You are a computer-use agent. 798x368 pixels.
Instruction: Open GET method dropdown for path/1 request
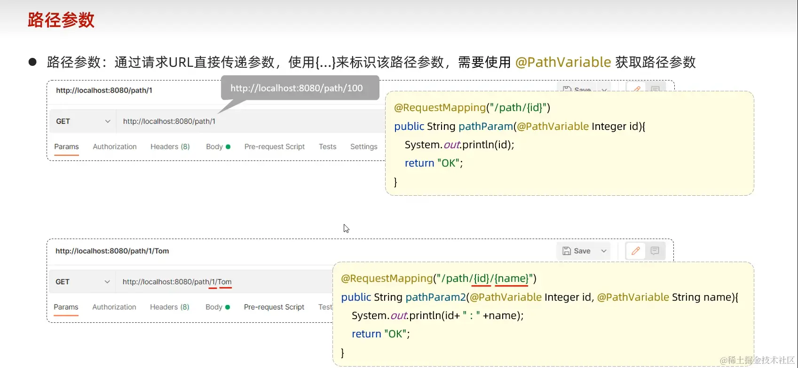(x=83, y=121)
